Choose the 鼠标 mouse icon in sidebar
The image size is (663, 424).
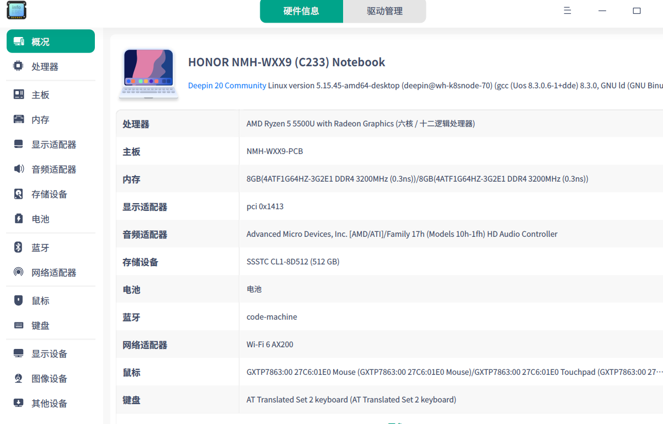(19, 300)
